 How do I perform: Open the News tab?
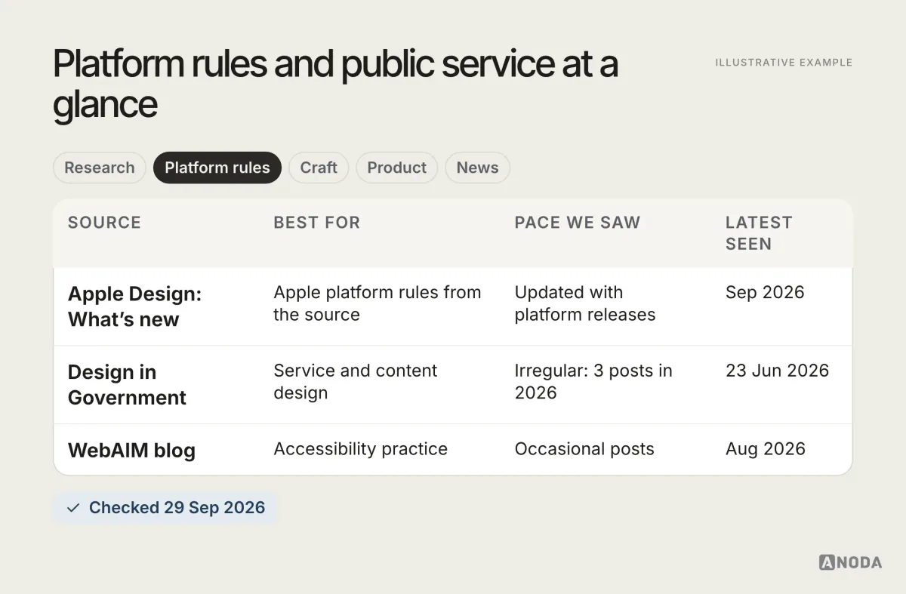tap(477, 168)
